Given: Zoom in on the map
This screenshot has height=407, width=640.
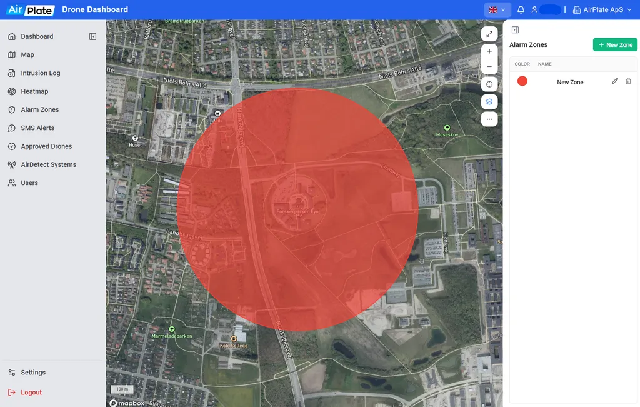Looking at the screenshot, I should [x=489, y=51].
